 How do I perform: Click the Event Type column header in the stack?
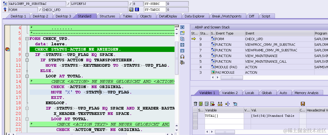pyautogui.click(x=230, y=33)
